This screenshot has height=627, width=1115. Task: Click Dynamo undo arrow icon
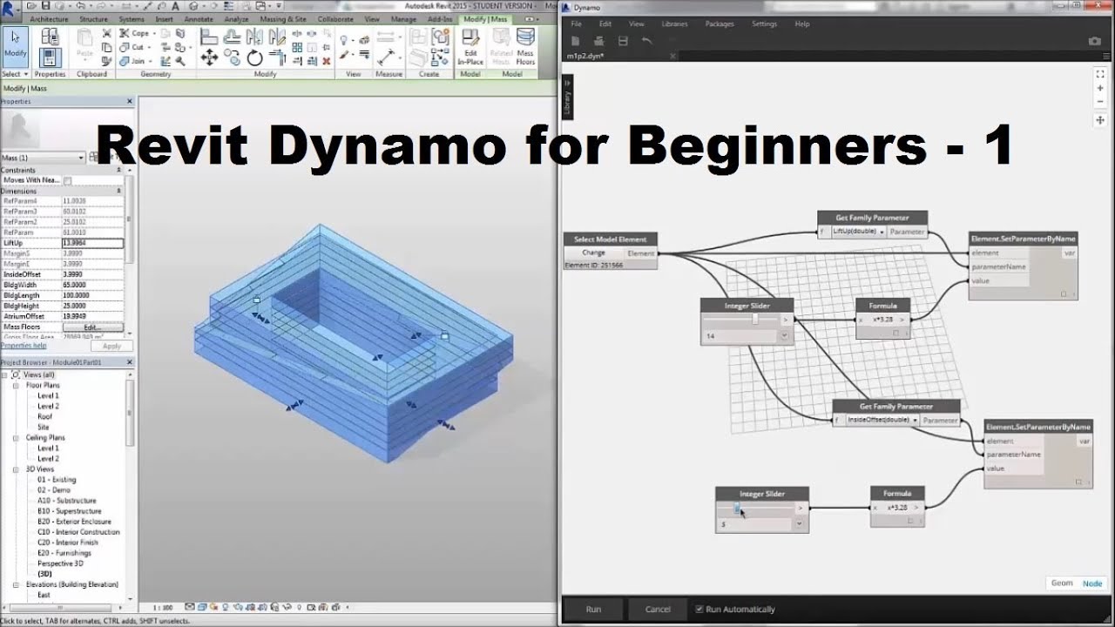(x=646, y=41)
